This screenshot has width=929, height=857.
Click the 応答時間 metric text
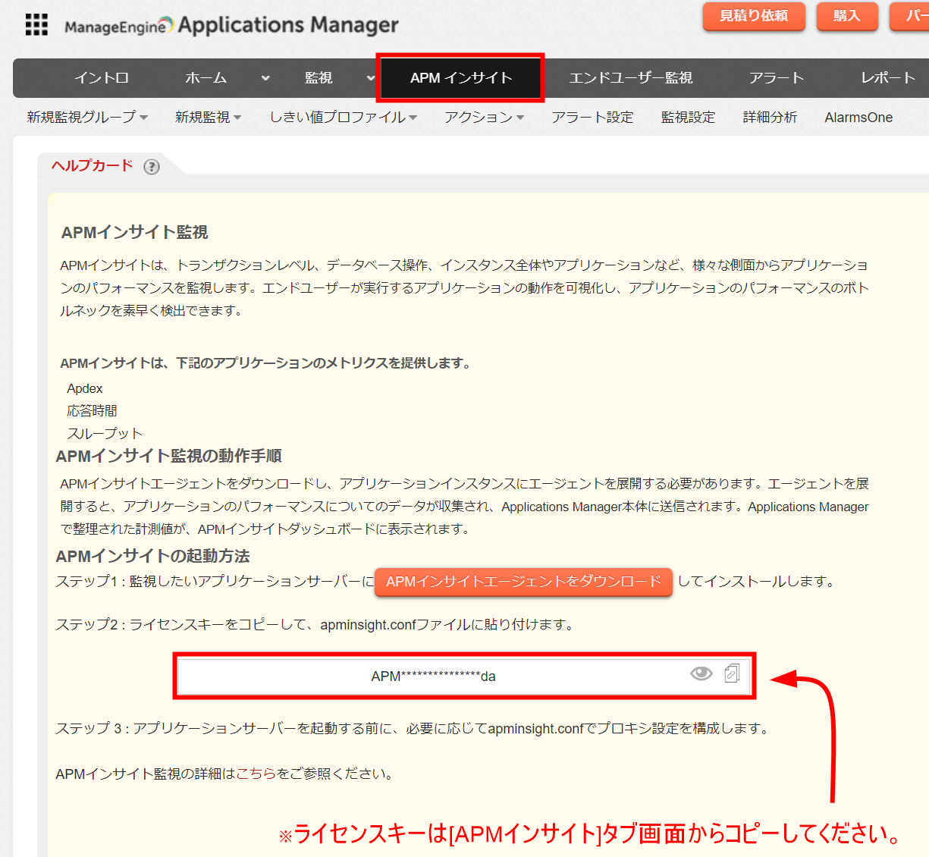coord(92,411)
